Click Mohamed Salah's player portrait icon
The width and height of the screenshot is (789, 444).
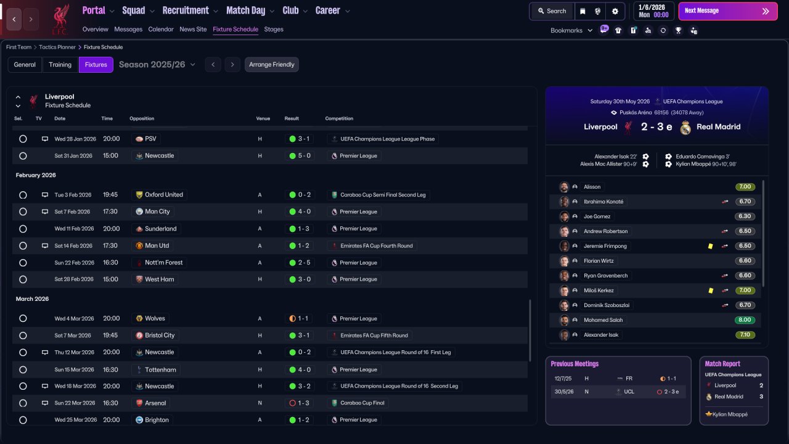click(x=564, y=320)
